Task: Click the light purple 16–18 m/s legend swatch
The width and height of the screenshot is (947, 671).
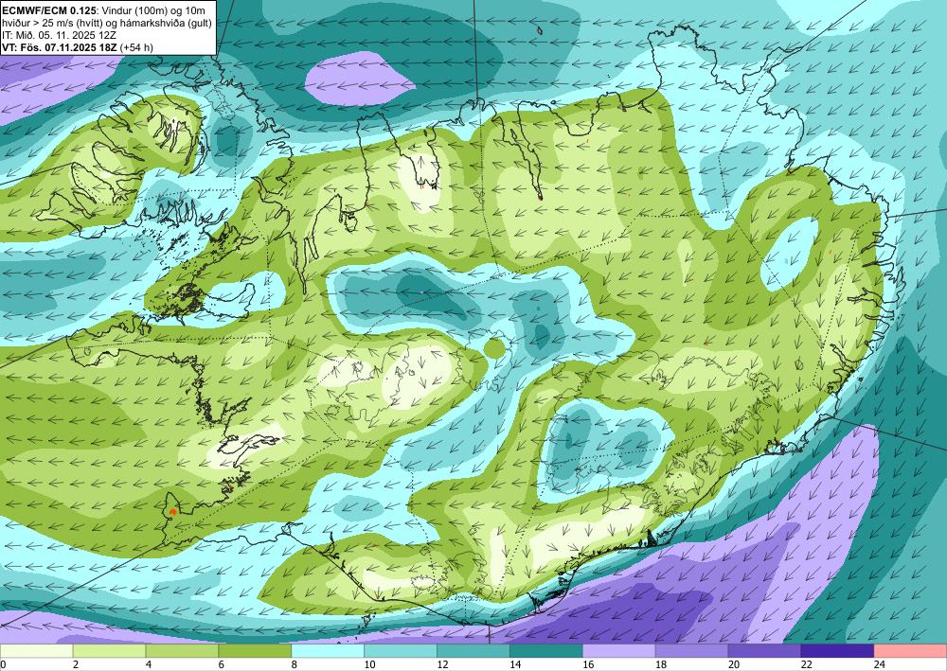Action: [619, 651]
